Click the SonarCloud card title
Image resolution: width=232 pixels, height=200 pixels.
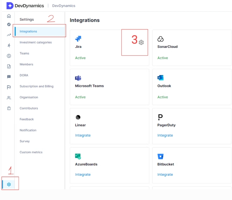pos(168,47)
